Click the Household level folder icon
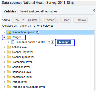This screenshot has height=91, width=97. click(x=9, y=72)
